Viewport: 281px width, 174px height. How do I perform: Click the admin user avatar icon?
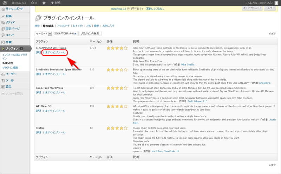[276, 3]
